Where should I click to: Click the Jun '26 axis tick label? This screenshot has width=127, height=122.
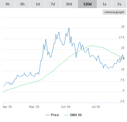point(65,107)
